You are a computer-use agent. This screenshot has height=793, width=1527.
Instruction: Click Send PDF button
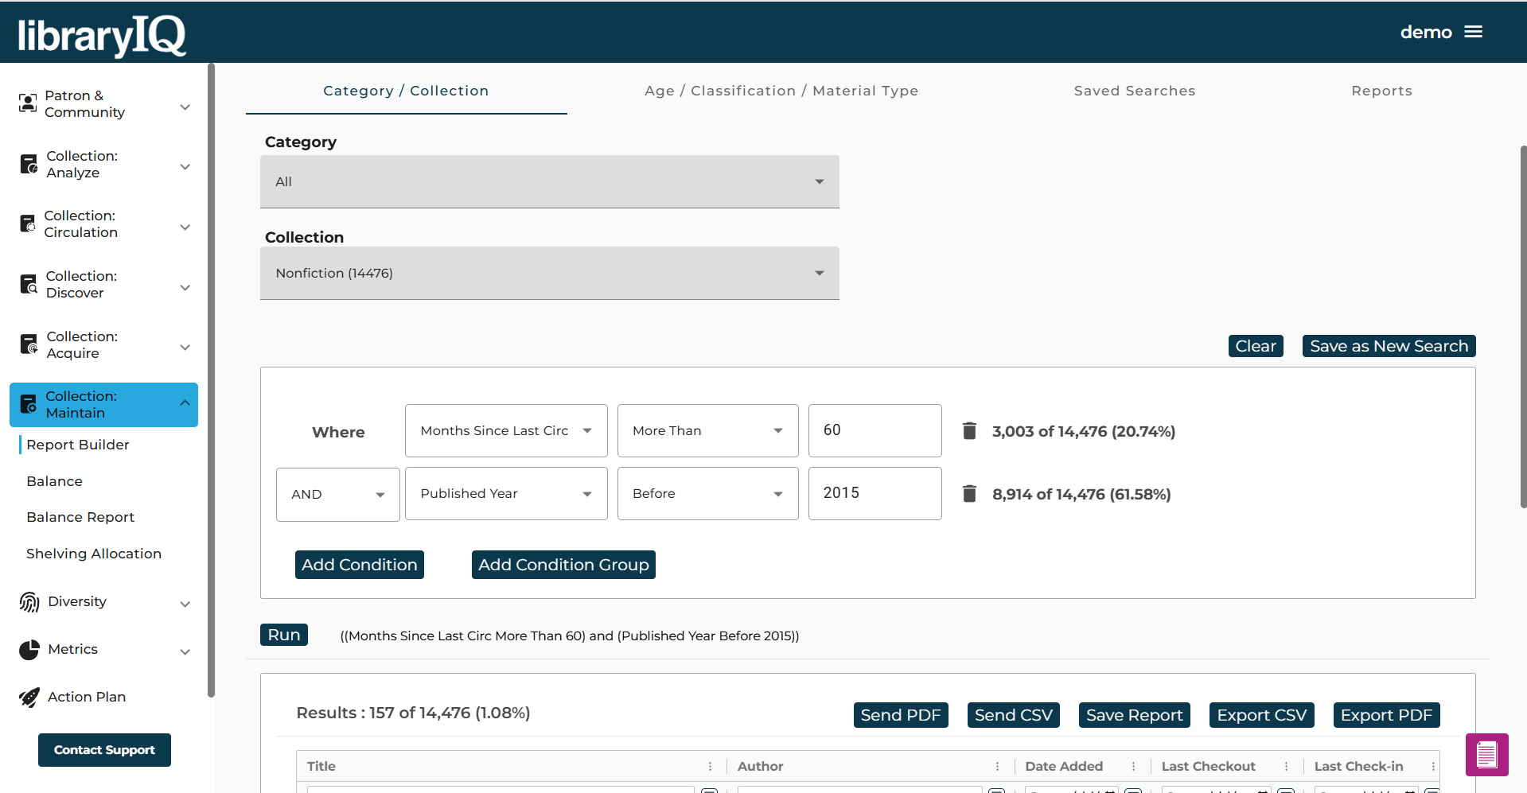[901, 715]
